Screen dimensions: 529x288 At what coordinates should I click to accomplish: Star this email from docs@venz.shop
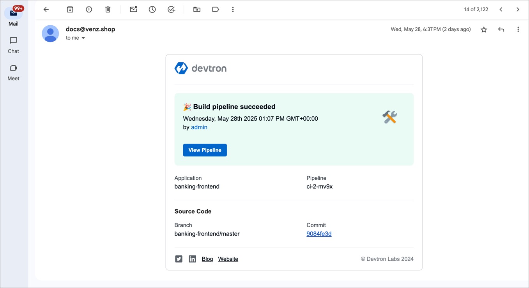point(484,30)
